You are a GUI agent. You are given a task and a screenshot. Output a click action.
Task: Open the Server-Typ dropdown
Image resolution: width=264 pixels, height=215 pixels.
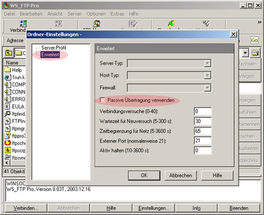coord(207,63)
